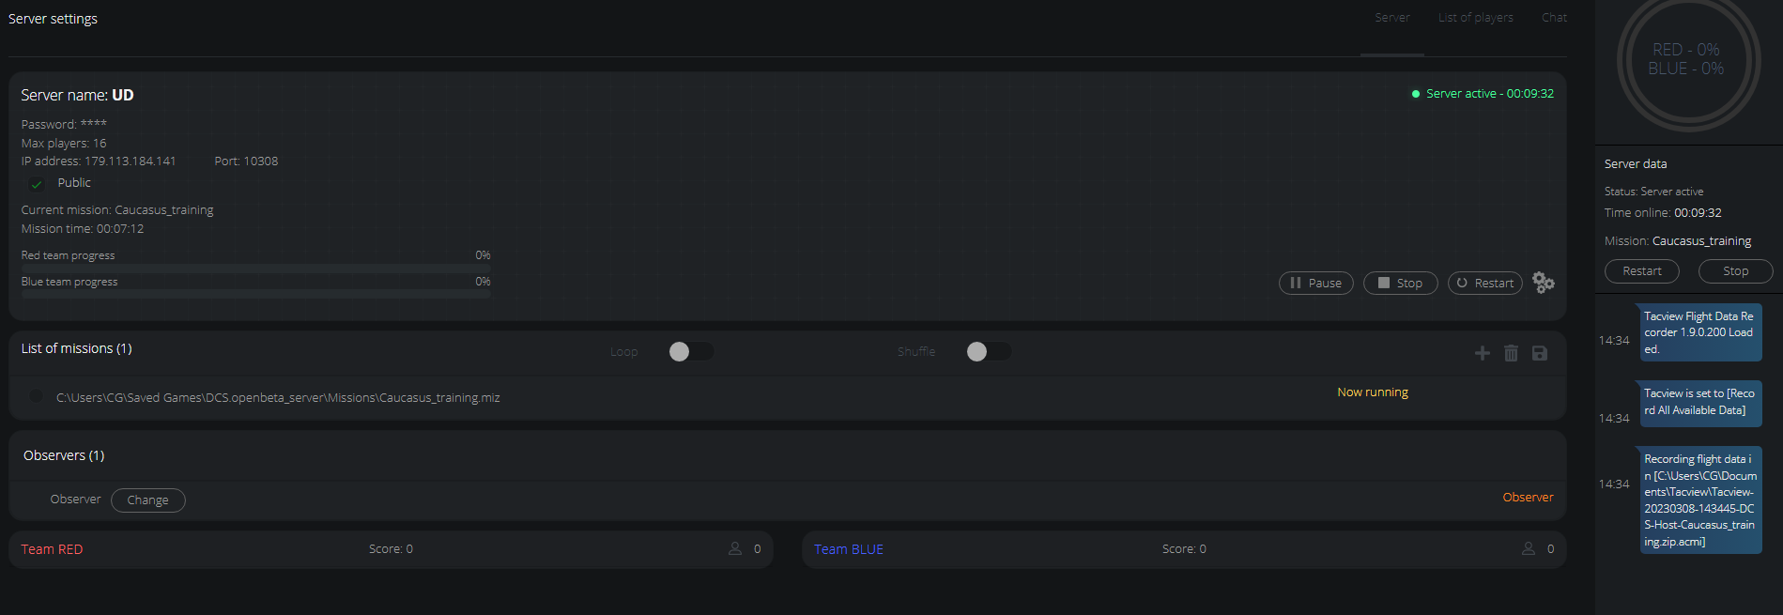Click the Tacview Record All Available Data message
The height and width of the screenshot is (615, 1783).
point(1700,402)
